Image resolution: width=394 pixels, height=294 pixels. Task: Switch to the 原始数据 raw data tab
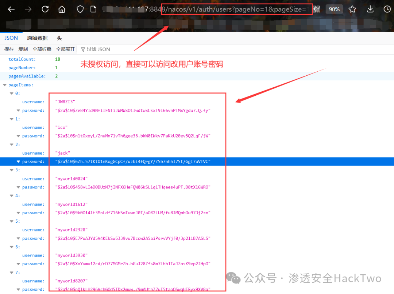[37, 38]
